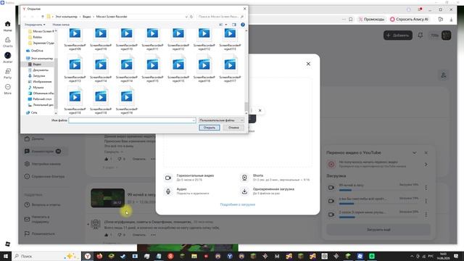Image resolution: width=464 pixels, height=261 pixels.
Task: Select the ScreenRecorderProject109 video file
Action: 75,39
